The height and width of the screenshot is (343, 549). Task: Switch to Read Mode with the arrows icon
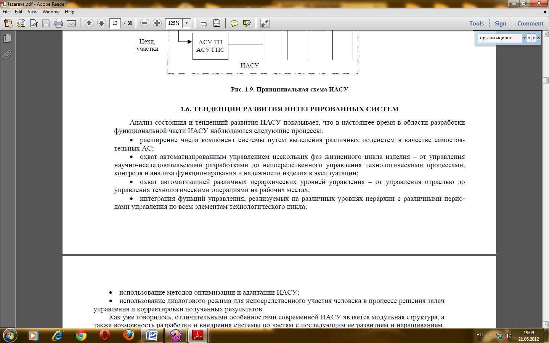(265, 23)
